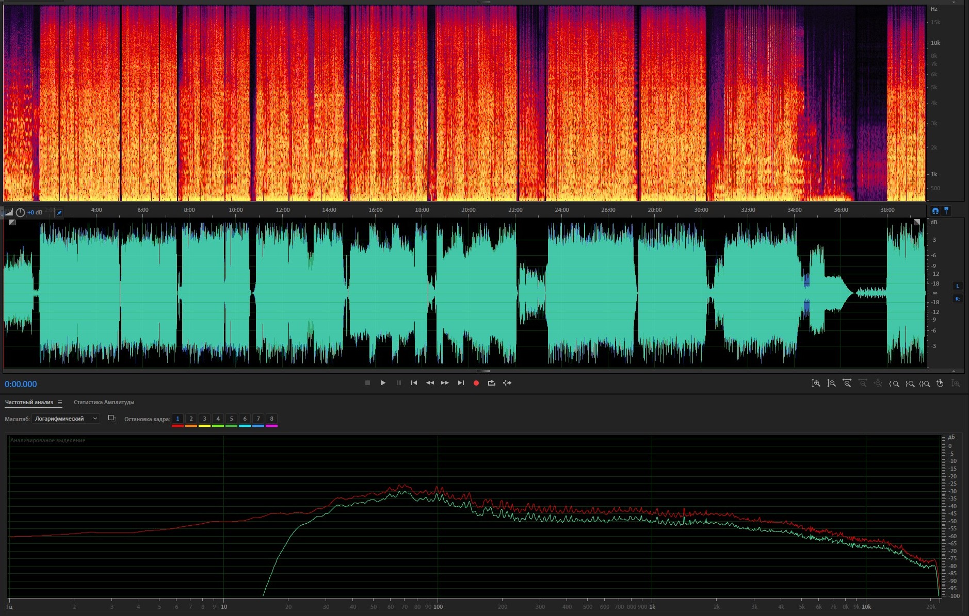
Task: Zoom out amplitude icon
Action: coord(831,384)
